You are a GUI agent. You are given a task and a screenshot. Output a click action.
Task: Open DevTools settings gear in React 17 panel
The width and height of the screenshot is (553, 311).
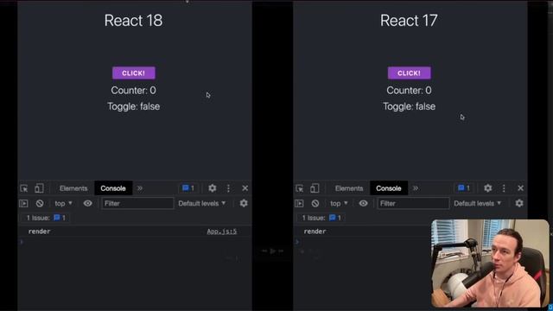[487, 188]
